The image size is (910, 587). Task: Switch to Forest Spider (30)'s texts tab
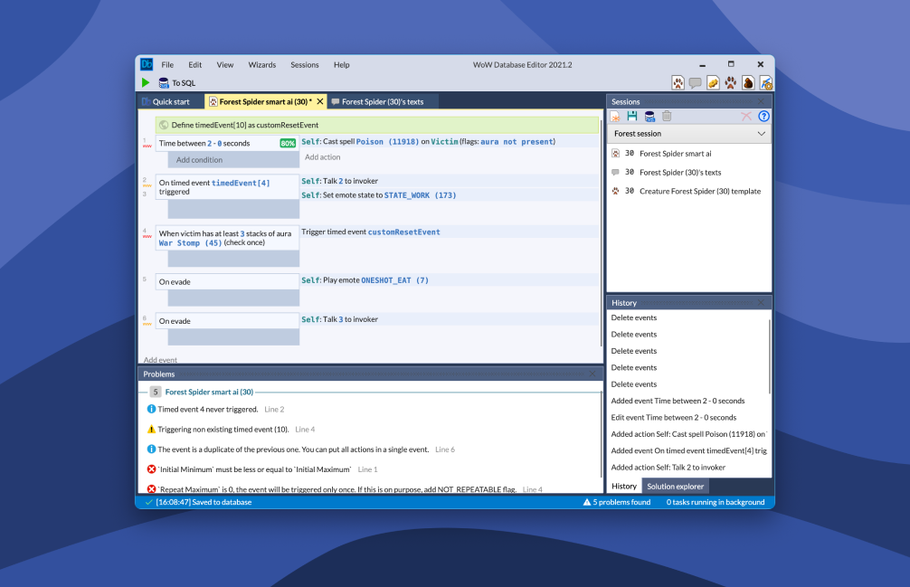pyautogui.click(x=382, y=102)
